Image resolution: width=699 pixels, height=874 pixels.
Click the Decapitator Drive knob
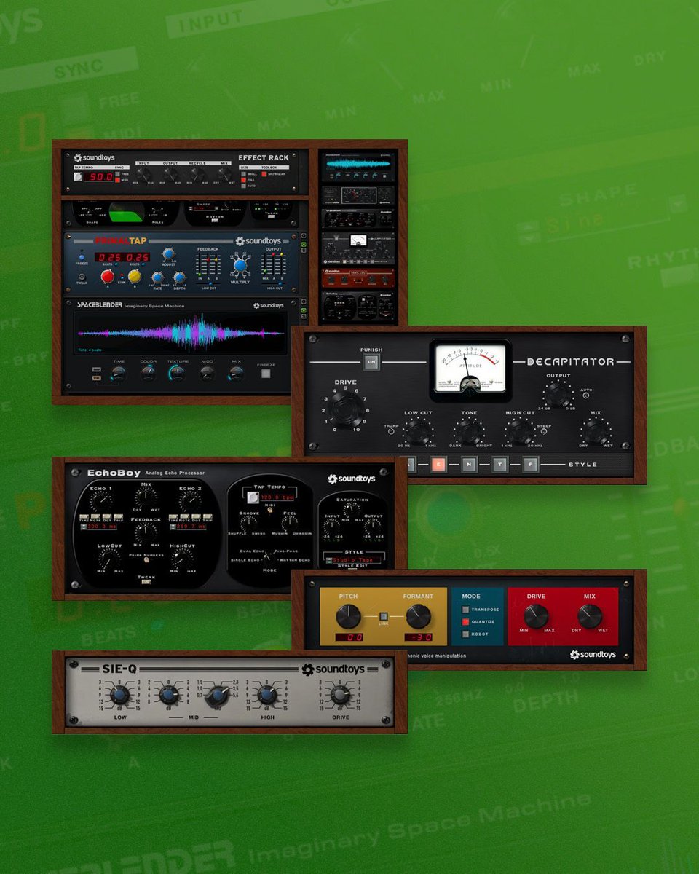(x=345, y=410)
